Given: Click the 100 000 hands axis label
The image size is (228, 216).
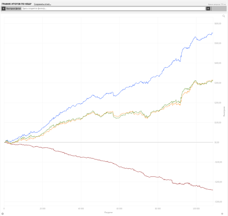Looking at the screenshot, I should (196, 209).
